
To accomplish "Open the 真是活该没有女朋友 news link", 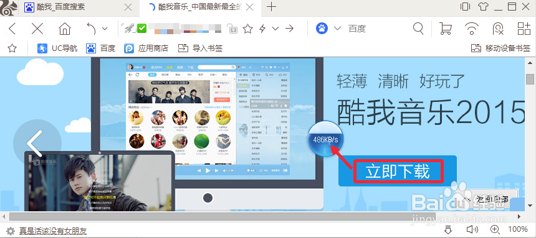I will [x=52, y=231].
